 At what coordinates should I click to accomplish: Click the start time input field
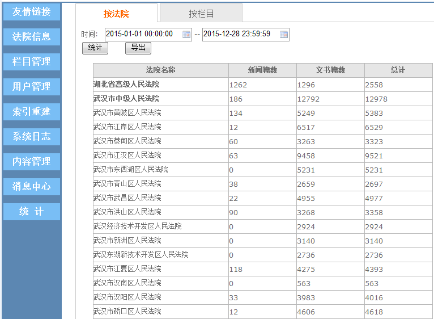pyautogui.click(x=143, y=34)
